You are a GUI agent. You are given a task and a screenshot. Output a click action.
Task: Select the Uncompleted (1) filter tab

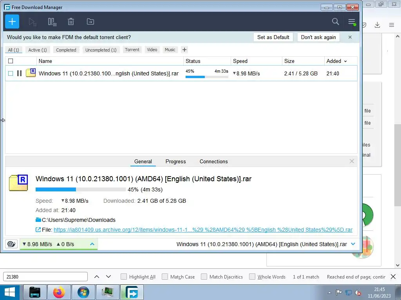pyautogui.click(x=101, y=50)
